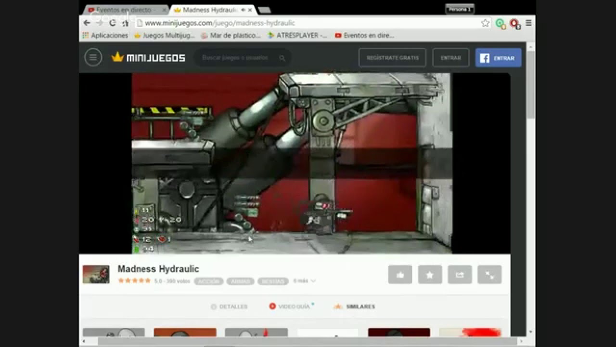Close the Eventos en directo tab
Viewport: 616px width, 347px height.
[164, 10]
